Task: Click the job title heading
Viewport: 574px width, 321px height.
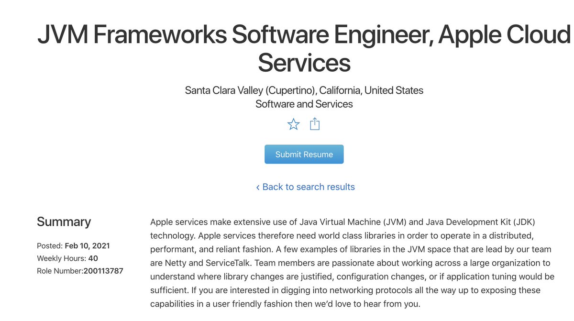Action: (x=304, y=49)
